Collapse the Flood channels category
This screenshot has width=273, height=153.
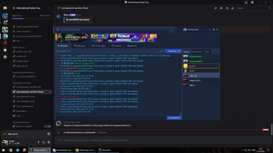[19, 47]
